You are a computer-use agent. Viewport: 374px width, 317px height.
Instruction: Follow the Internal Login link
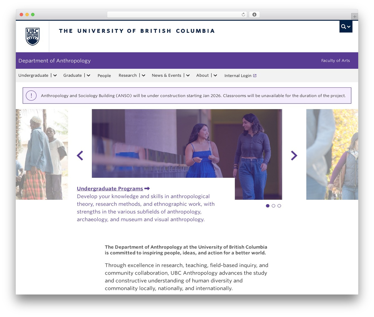point(238,75)
